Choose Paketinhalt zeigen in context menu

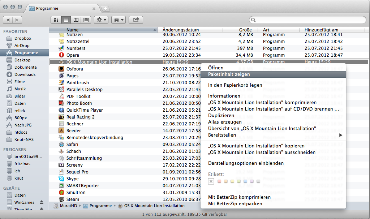[273, 74]
